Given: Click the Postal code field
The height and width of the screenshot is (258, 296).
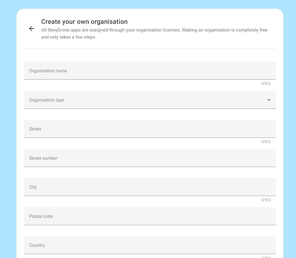Looking at the screenshot, I should coord(150,216).
